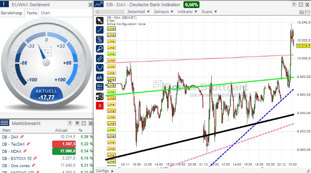Switch to the Tacho view tab
Viewport: 311px width, 173px height.
32,13
